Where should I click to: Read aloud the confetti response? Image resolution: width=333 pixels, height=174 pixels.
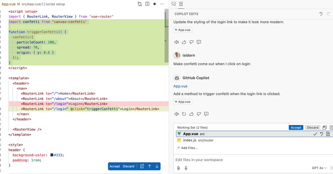point(176,114)
